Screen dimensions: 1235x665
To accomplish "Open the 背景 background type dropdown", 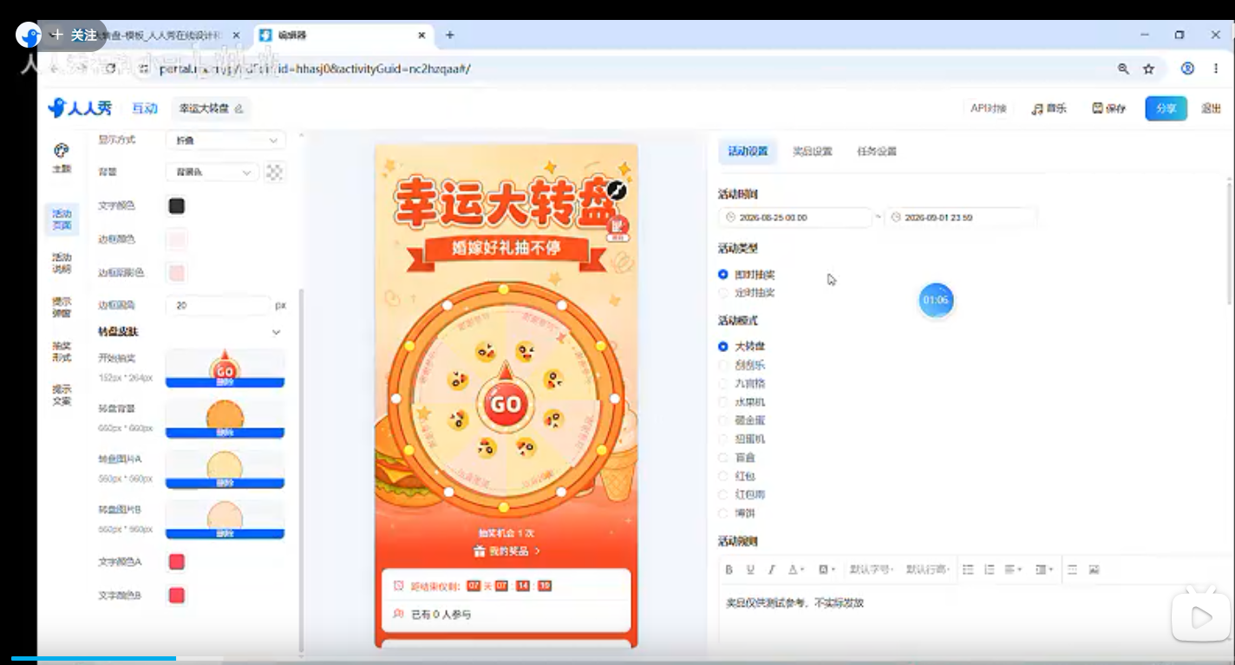I will 212,173.
